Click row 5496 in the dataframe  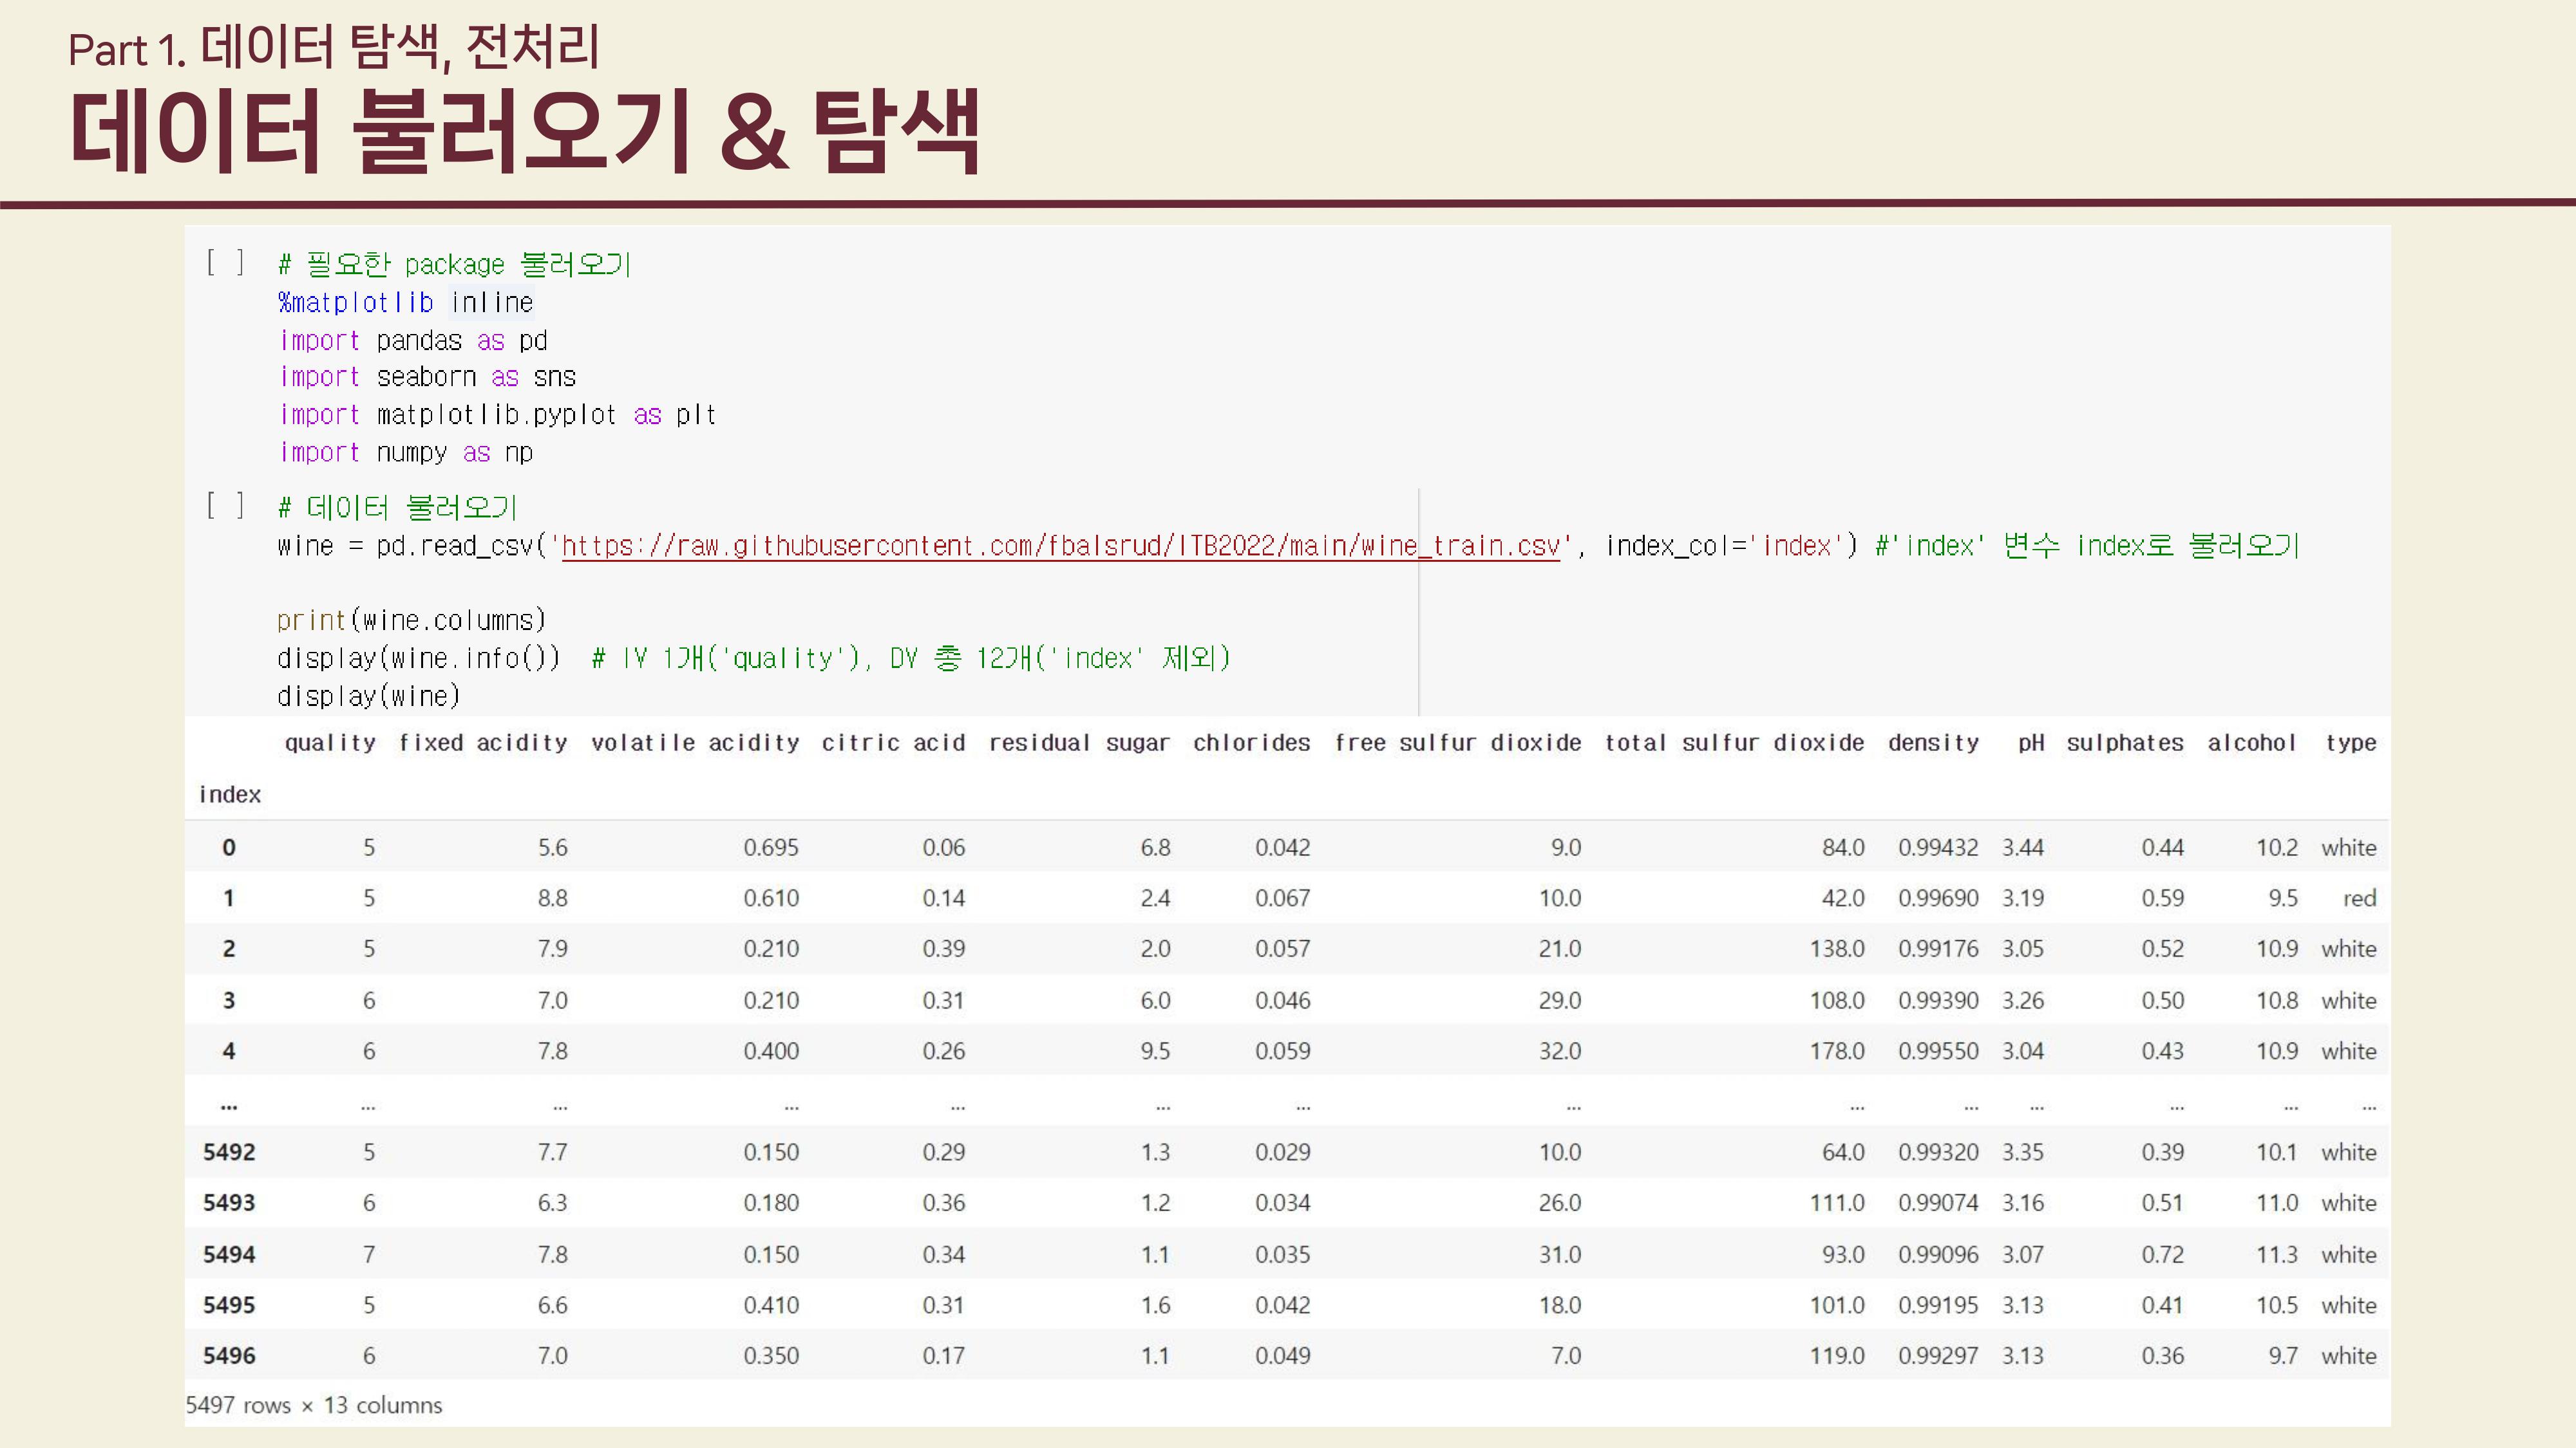(x=229, y=1355)
